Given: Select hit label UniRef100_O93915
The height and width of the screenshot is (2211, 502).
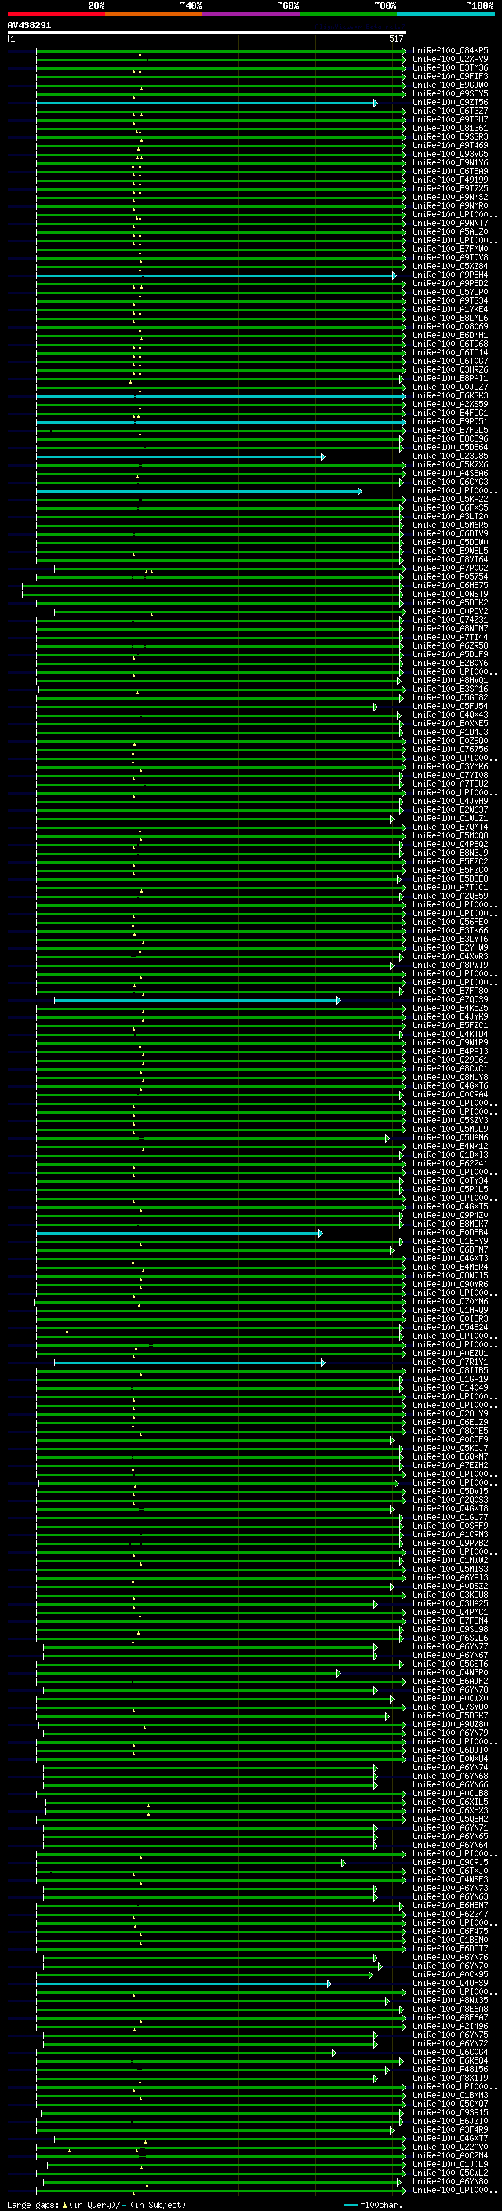Looking at the screenshot, I should [x=450, y=2112].
